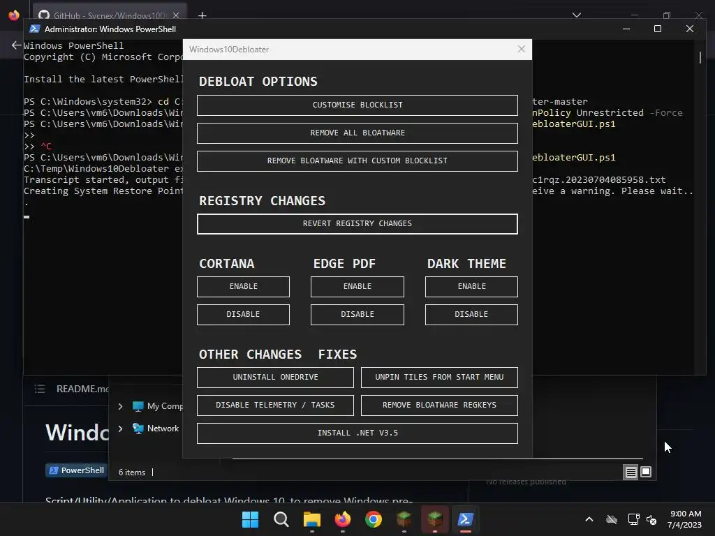Click Remove Bloatware With Custom Blocklist
This screenshot has height=536, width=715.
point(357,161)
